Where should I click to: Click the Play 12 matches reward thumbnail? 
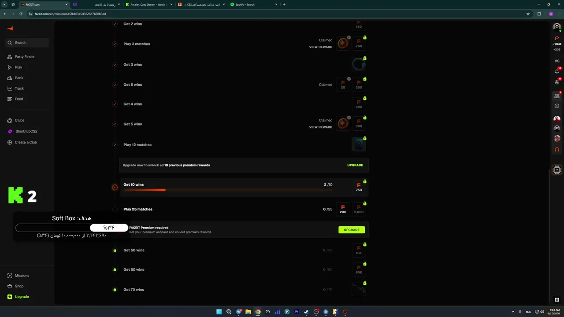pyautogui.click(x=359, y=144)
